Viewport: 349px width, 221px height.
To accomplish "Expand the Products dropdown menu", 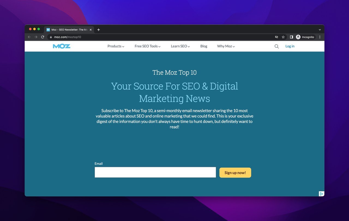I will 116,46.
